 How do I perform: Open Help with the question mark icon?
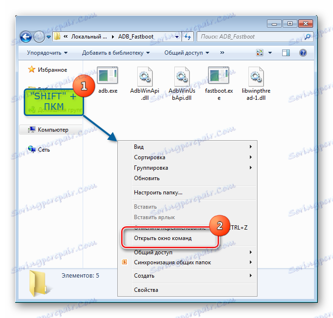pos(303,52)
